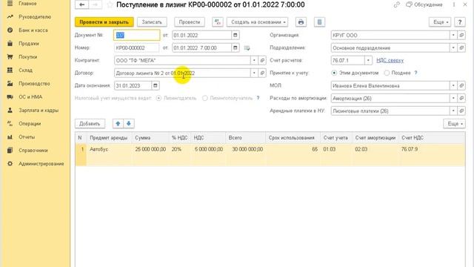This screenshot has width=474, height=267.
Task: Open the table Еще menu dropdown
Action: click(x=454, y=124)
